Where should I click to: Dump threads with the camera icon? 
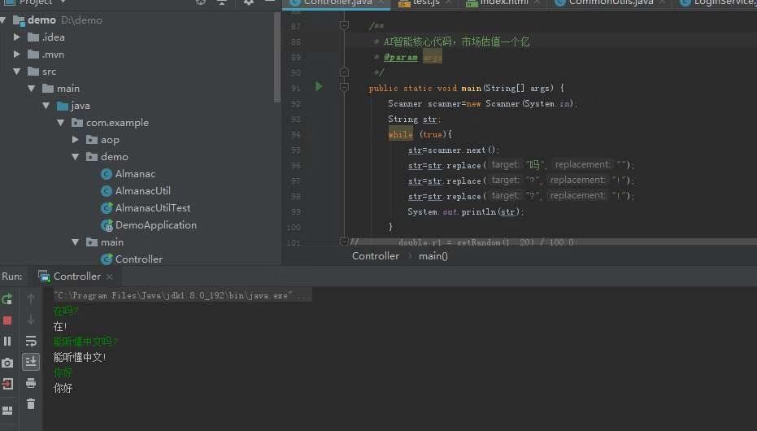click(7, 363)
